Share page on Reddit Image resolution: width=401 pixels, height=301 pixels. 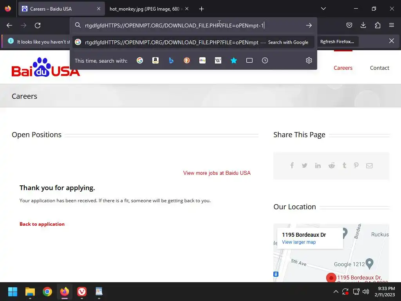(x=331, y=165)
